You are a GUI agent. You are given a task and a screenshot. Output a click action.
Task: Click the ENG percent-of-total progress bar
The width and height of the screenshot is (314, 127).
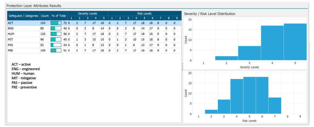coord(56,29)
